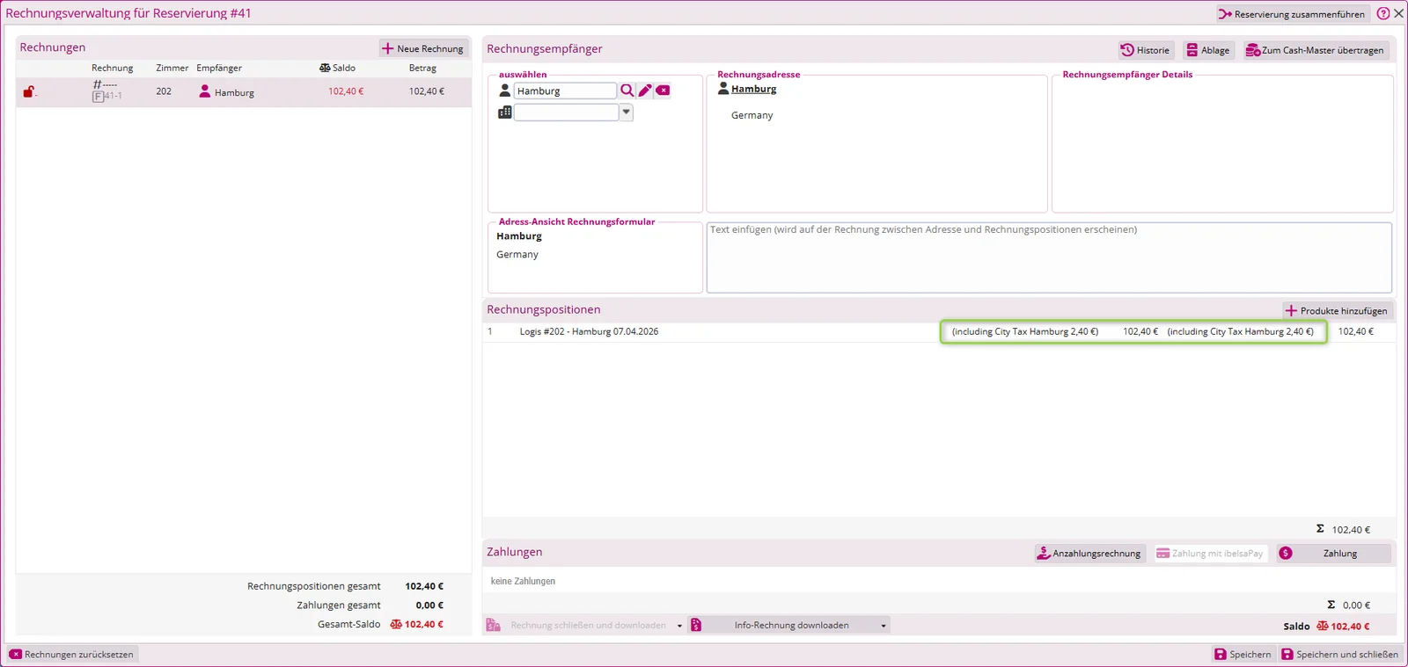Click the Empfänger column header
The width and height of the screenshot is (1408, 667).
(219, 68)
